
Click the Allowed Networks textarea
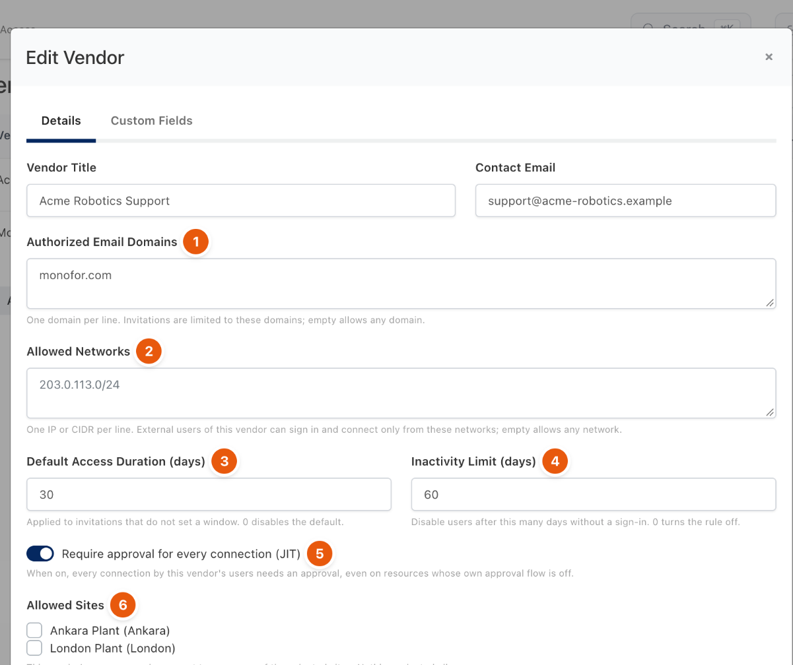click(x=401, y=393)
